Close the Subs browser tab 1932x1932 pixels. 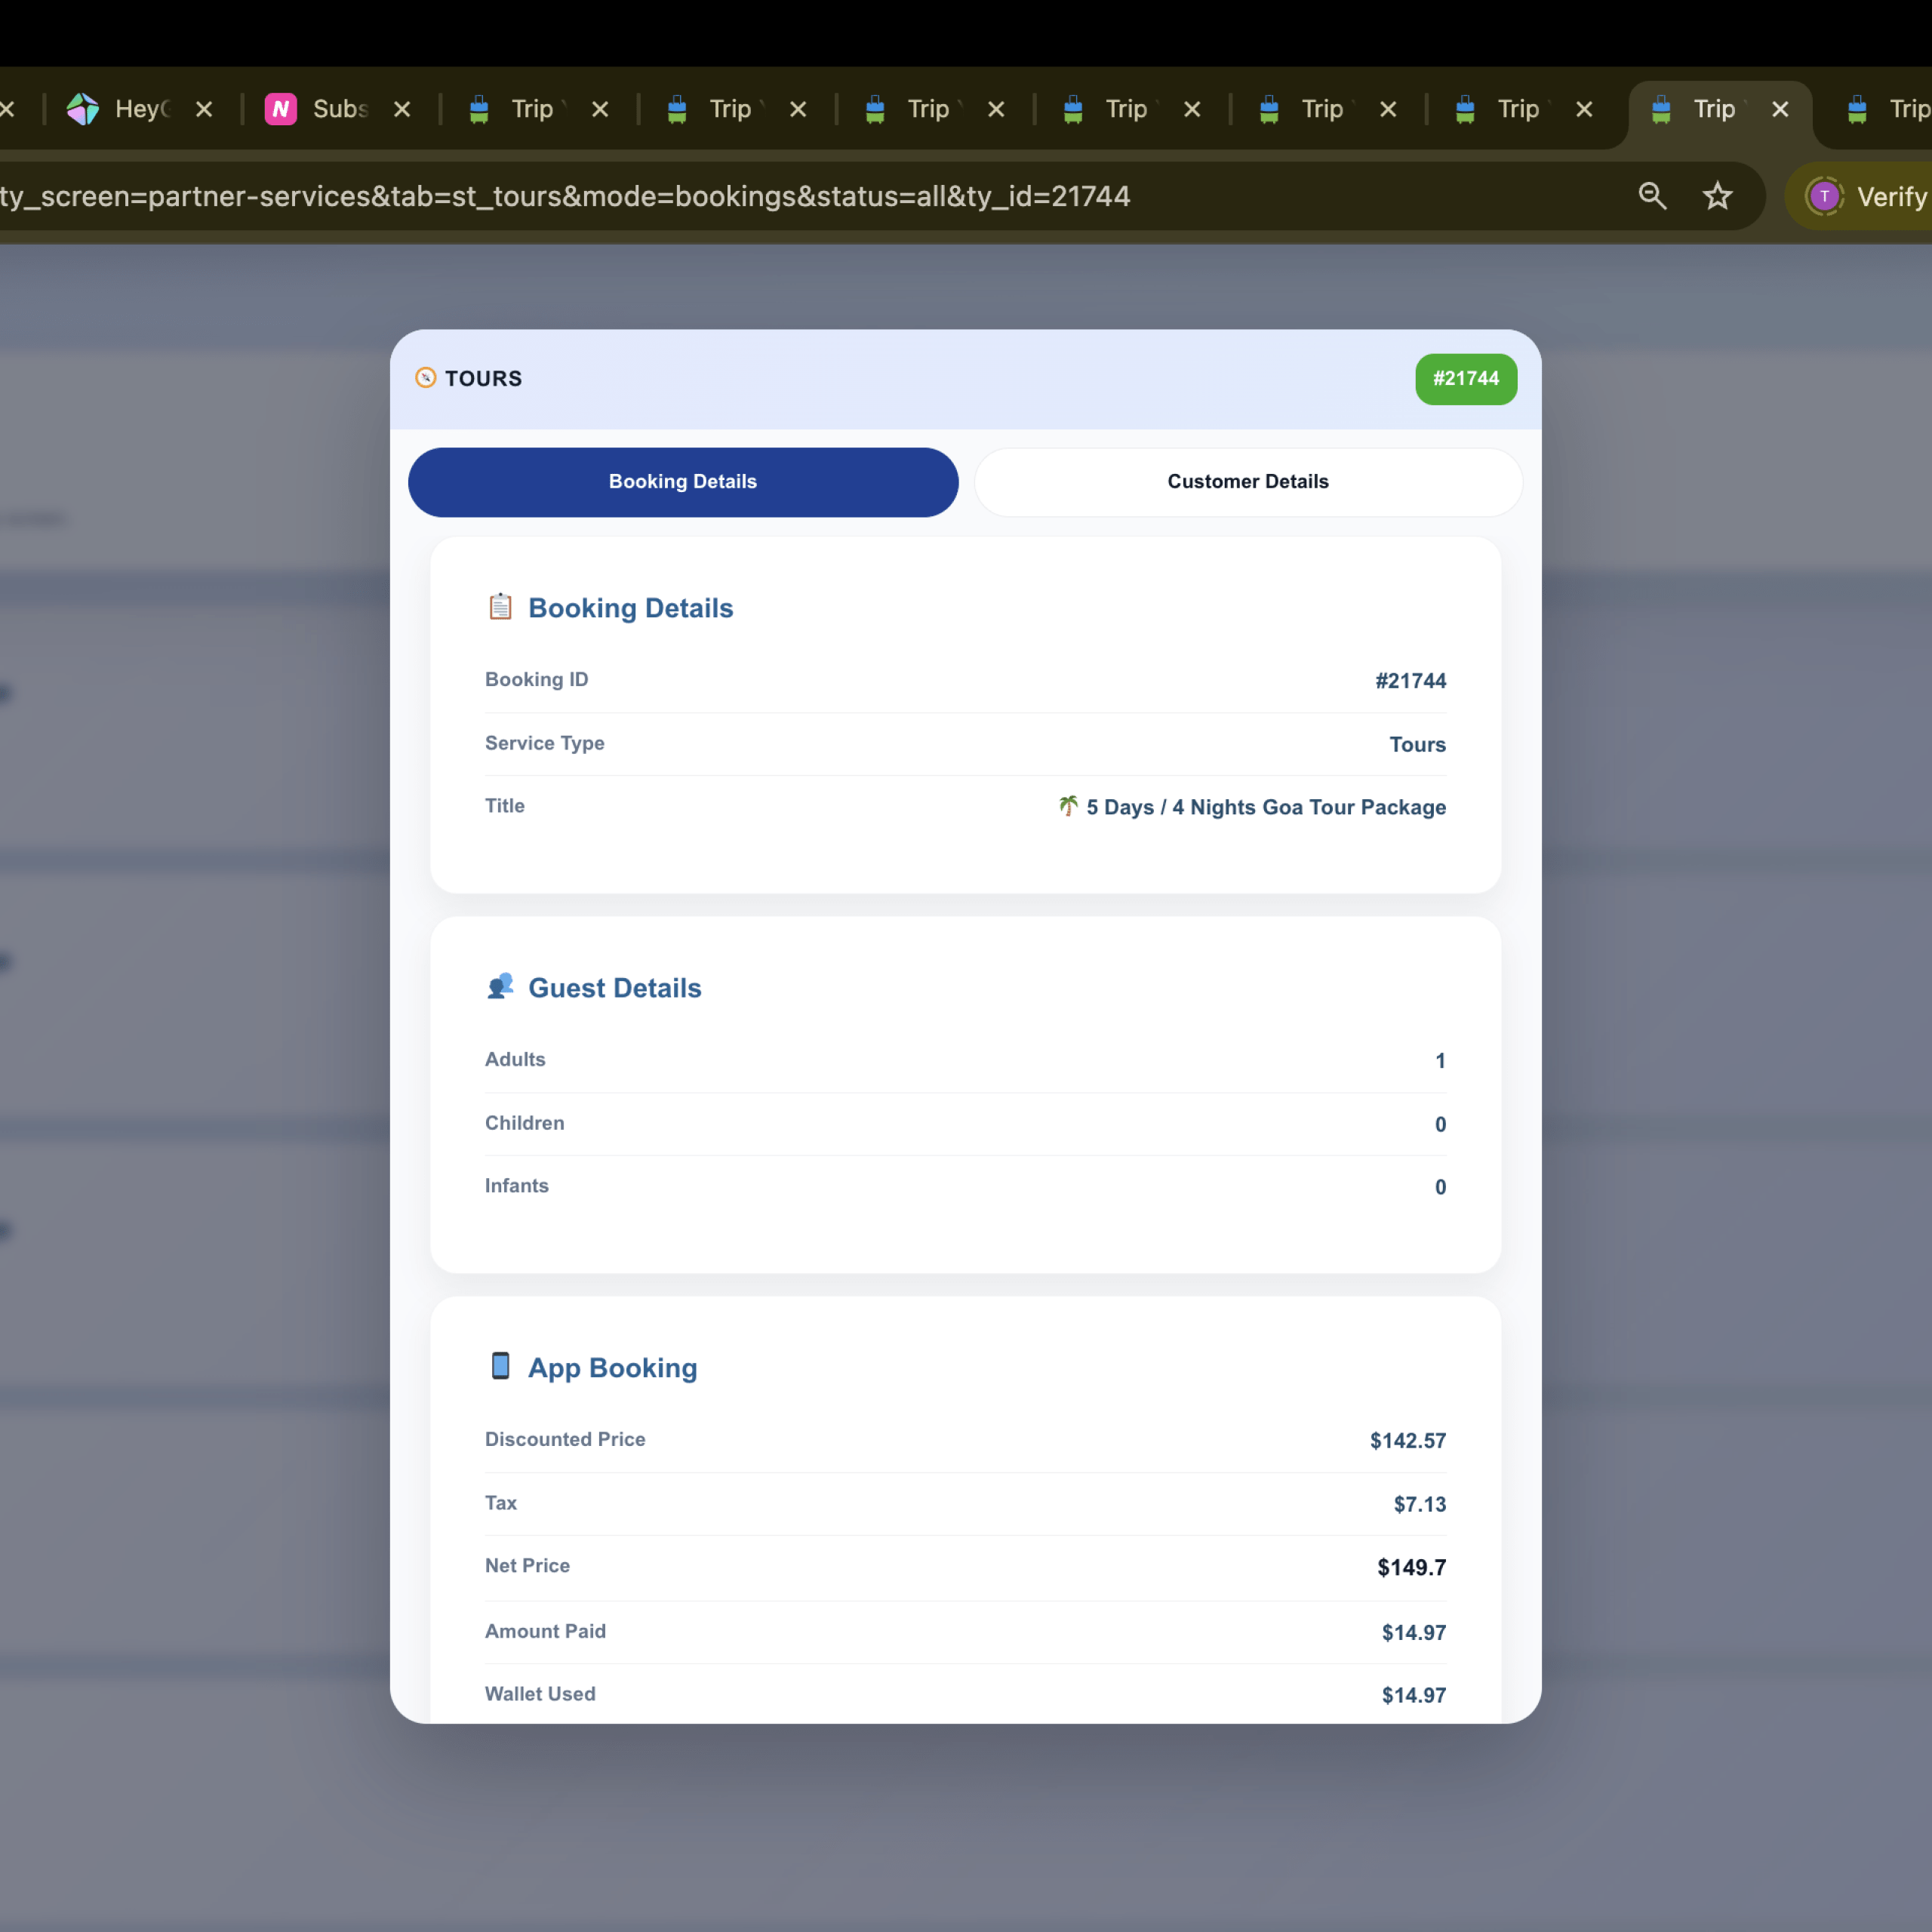click(402, 109)
